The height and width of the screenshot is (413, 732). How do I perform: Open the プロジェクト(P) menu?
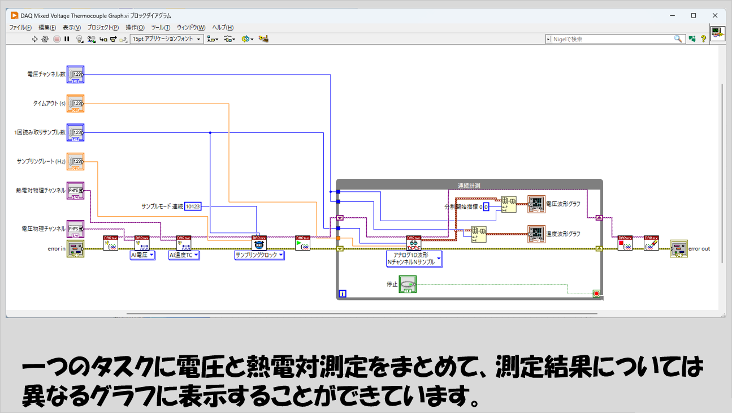coord(103,27)
